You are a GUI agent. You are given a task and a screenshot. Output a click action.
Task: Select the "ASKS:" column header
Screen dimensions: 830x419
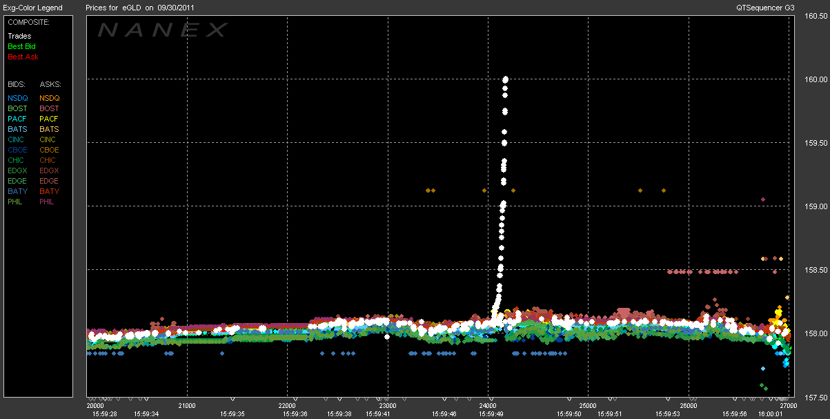pyautogui.click(x=50, y=84)
